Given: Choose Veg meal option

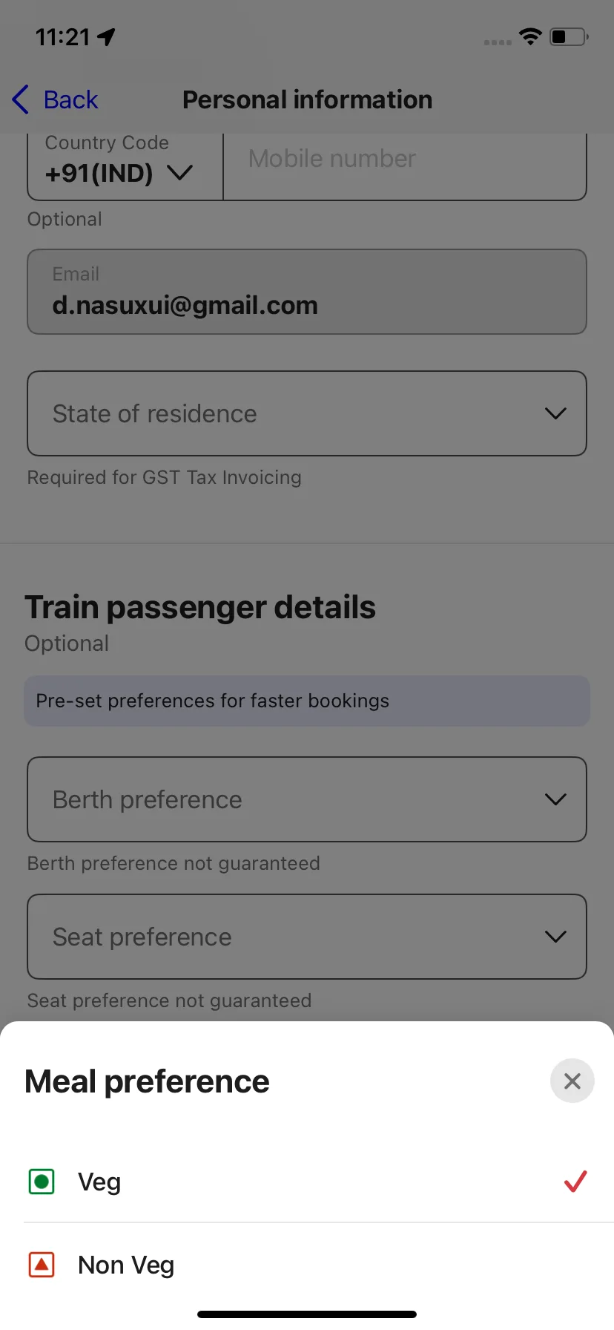Looking at the screenshot, I should (x=307, y=1181).
